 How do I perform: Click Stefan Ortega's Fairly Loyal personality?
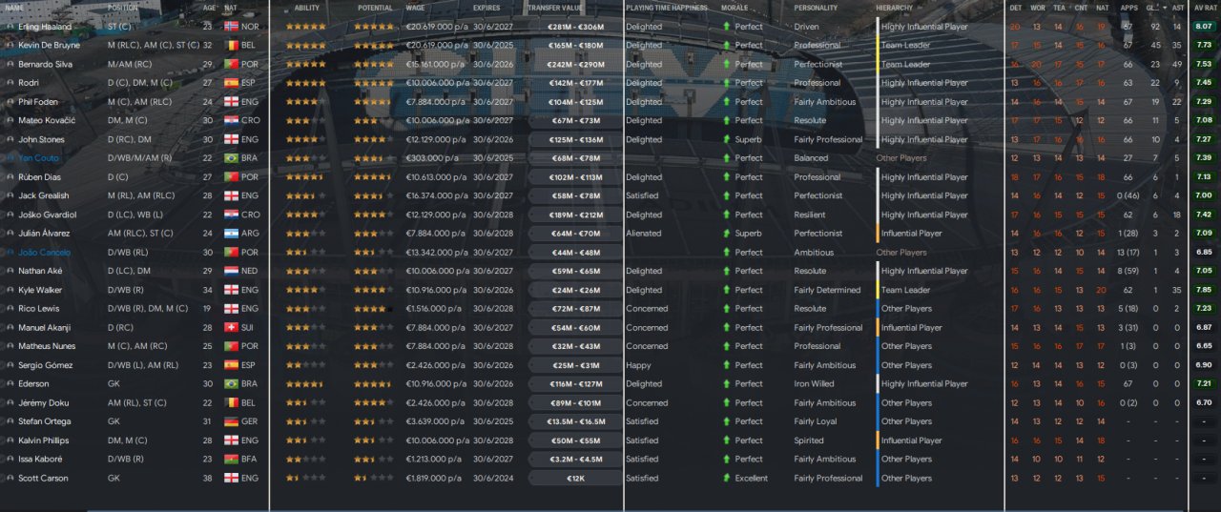tap(816, 421)
